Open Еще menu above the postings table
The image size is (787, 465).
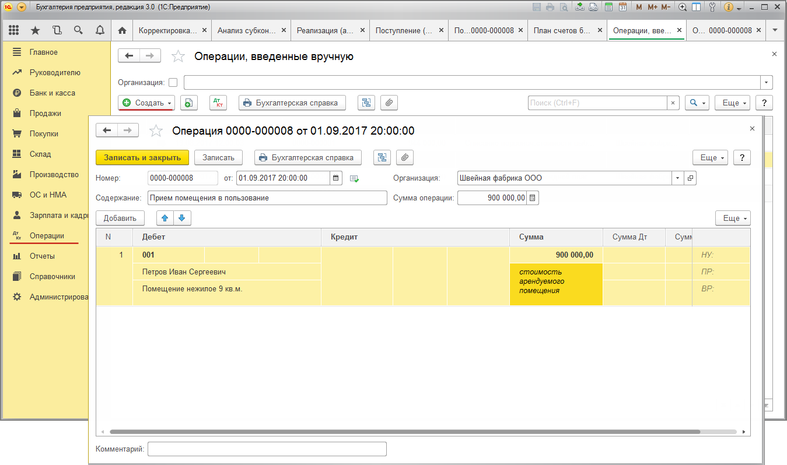733,218
